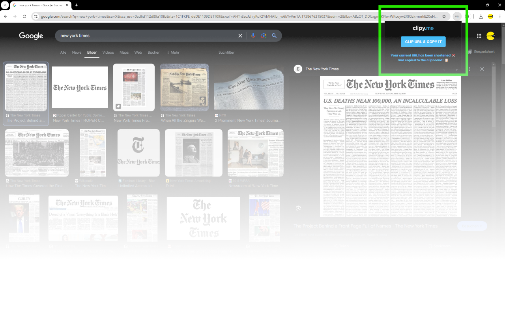
Task: Expand the Mehr dropdown menu
Action: click(x=173, y=52)
